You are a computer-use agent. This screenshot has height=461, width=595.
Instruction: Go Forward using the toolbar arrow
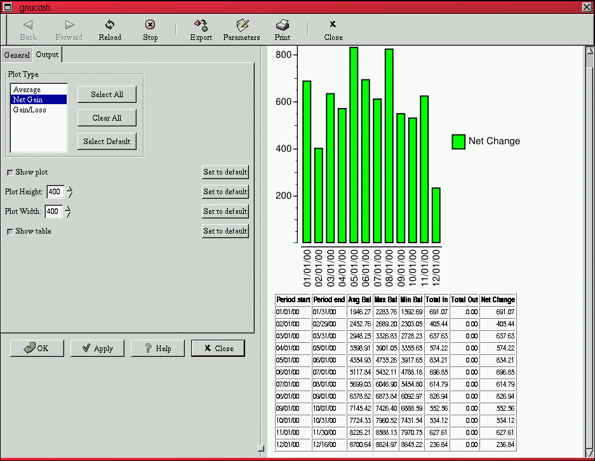[x=69, y=25]
